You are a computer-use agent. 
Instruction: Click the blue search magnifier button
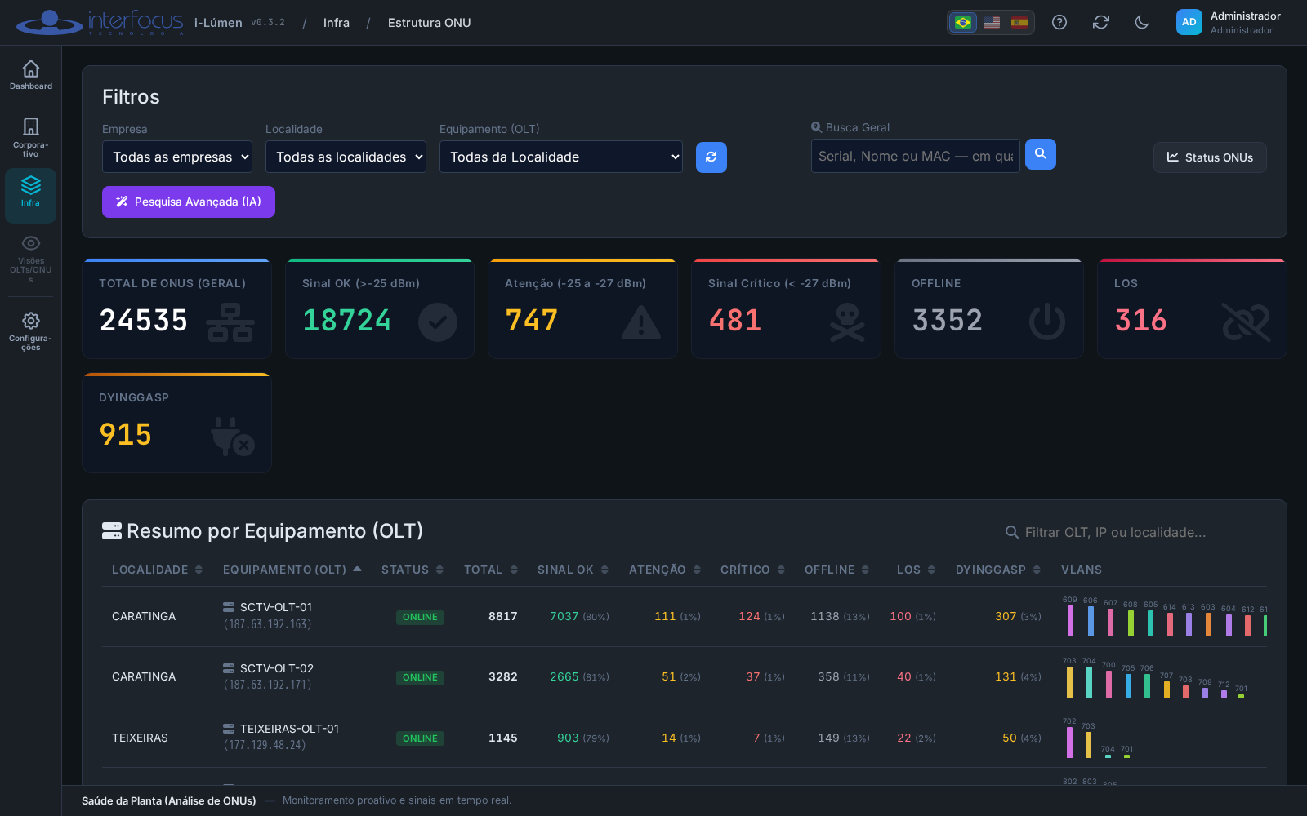[1041, 154]
